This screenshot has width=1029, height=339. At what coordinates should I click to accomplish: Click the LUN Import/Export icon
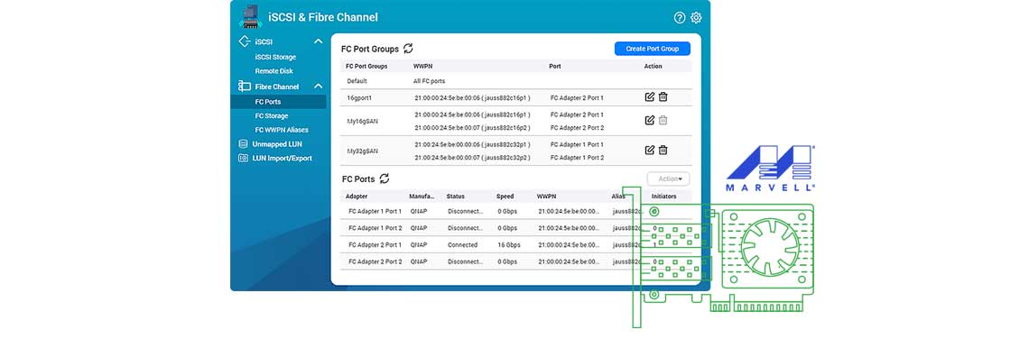click(x=243, y=158)
